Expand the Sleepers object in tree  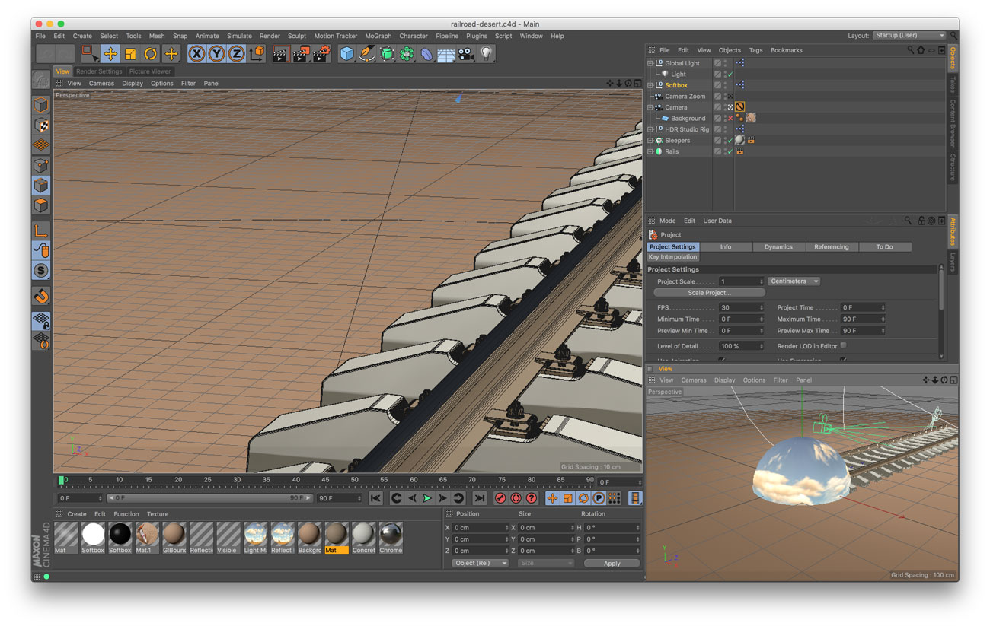pyautogui.click(x=650, y=141)
